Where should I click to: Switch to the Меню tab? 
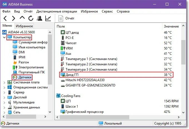(x=7, y=26)
